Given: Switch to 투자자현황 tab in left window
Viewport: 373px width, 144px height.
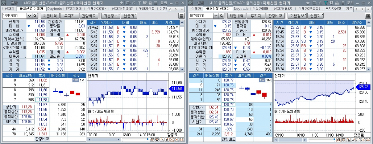Looking at the screenshot, I should [x=146, y=9].
